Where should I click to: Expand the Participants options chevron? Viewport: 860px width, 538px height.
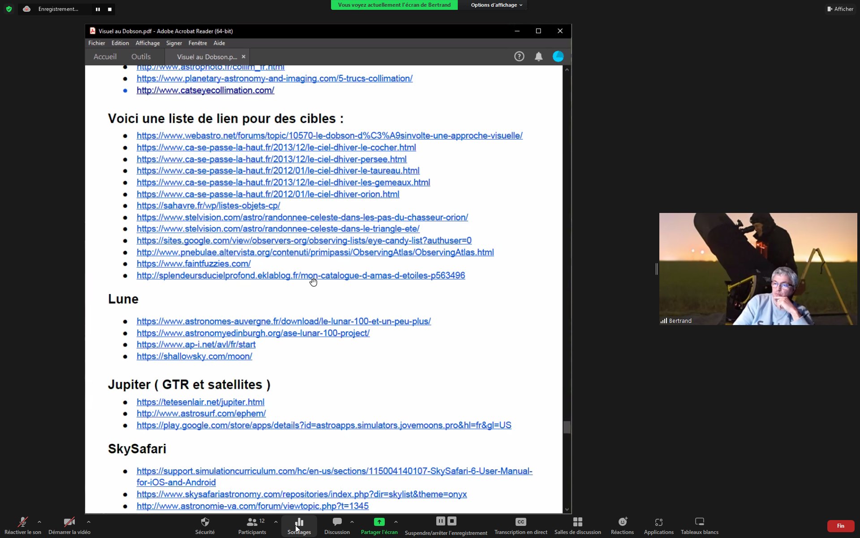tap(276, 522)
